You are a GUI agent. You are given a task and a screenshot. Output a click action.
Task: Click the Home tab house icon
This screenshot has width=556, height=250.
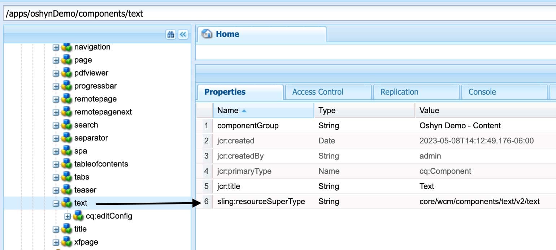pos(207,34)
